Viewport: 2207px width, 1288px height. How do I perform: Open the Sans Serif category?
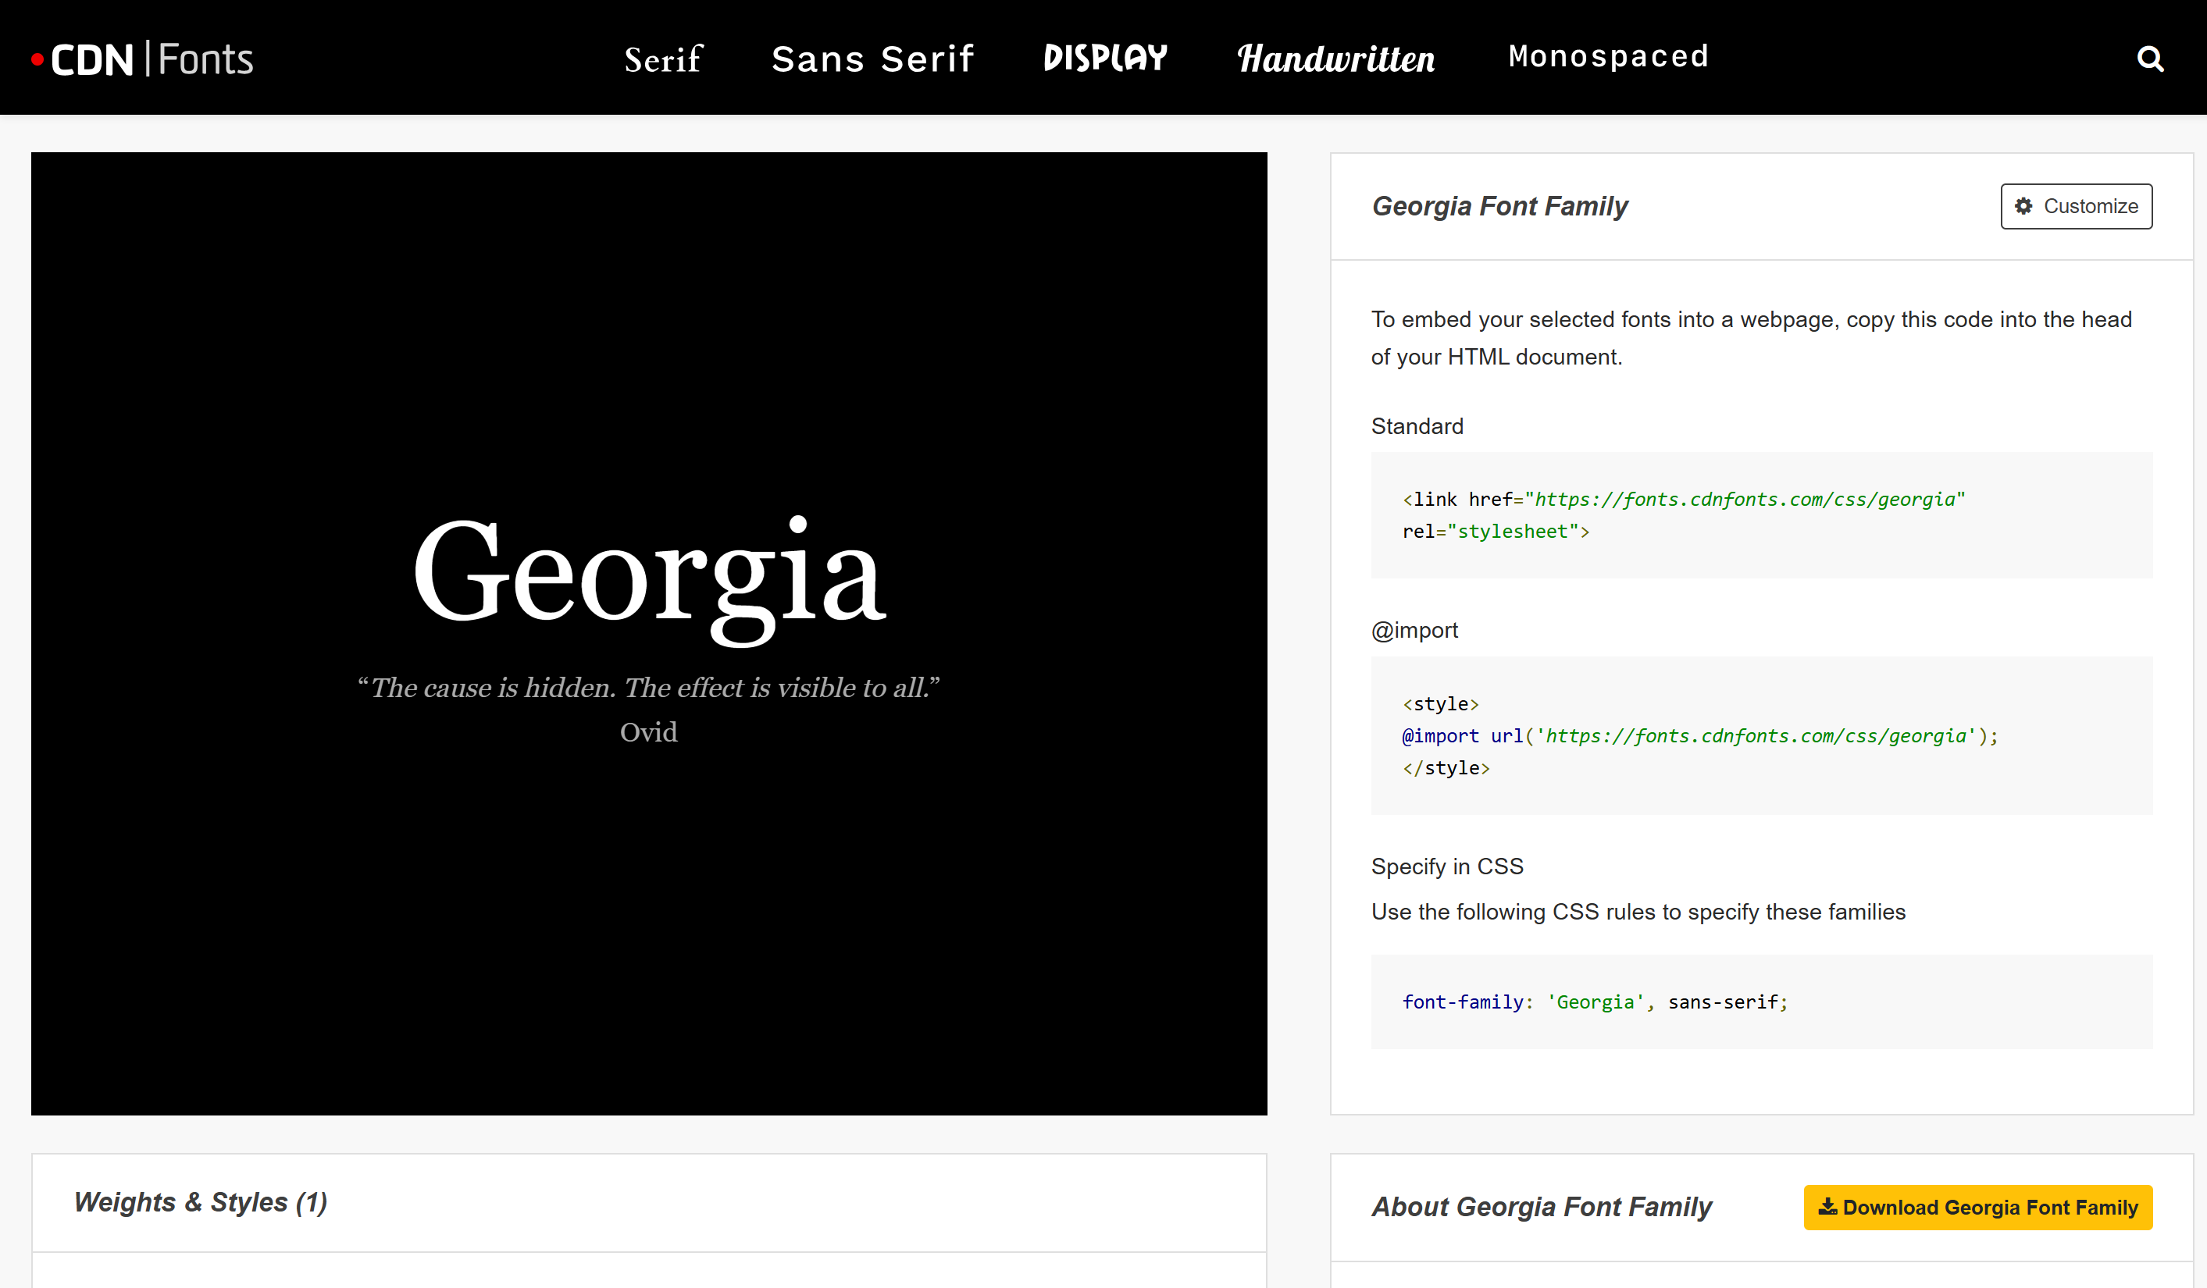(x=872, y=59)
